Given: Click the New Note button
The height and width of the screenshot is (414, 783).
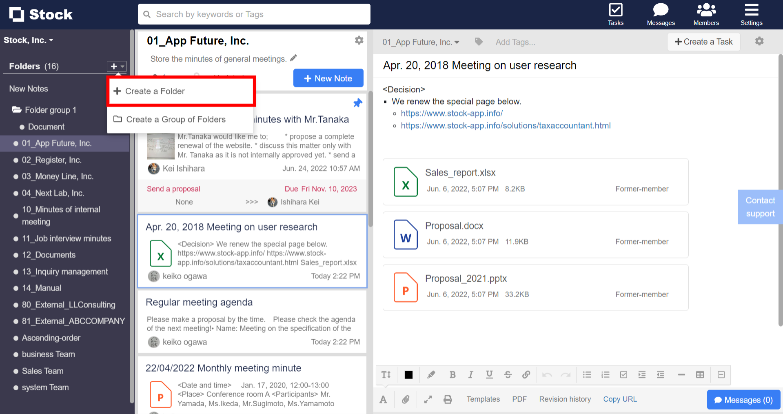Looking at the screenshot, I should tap(328, 78).
